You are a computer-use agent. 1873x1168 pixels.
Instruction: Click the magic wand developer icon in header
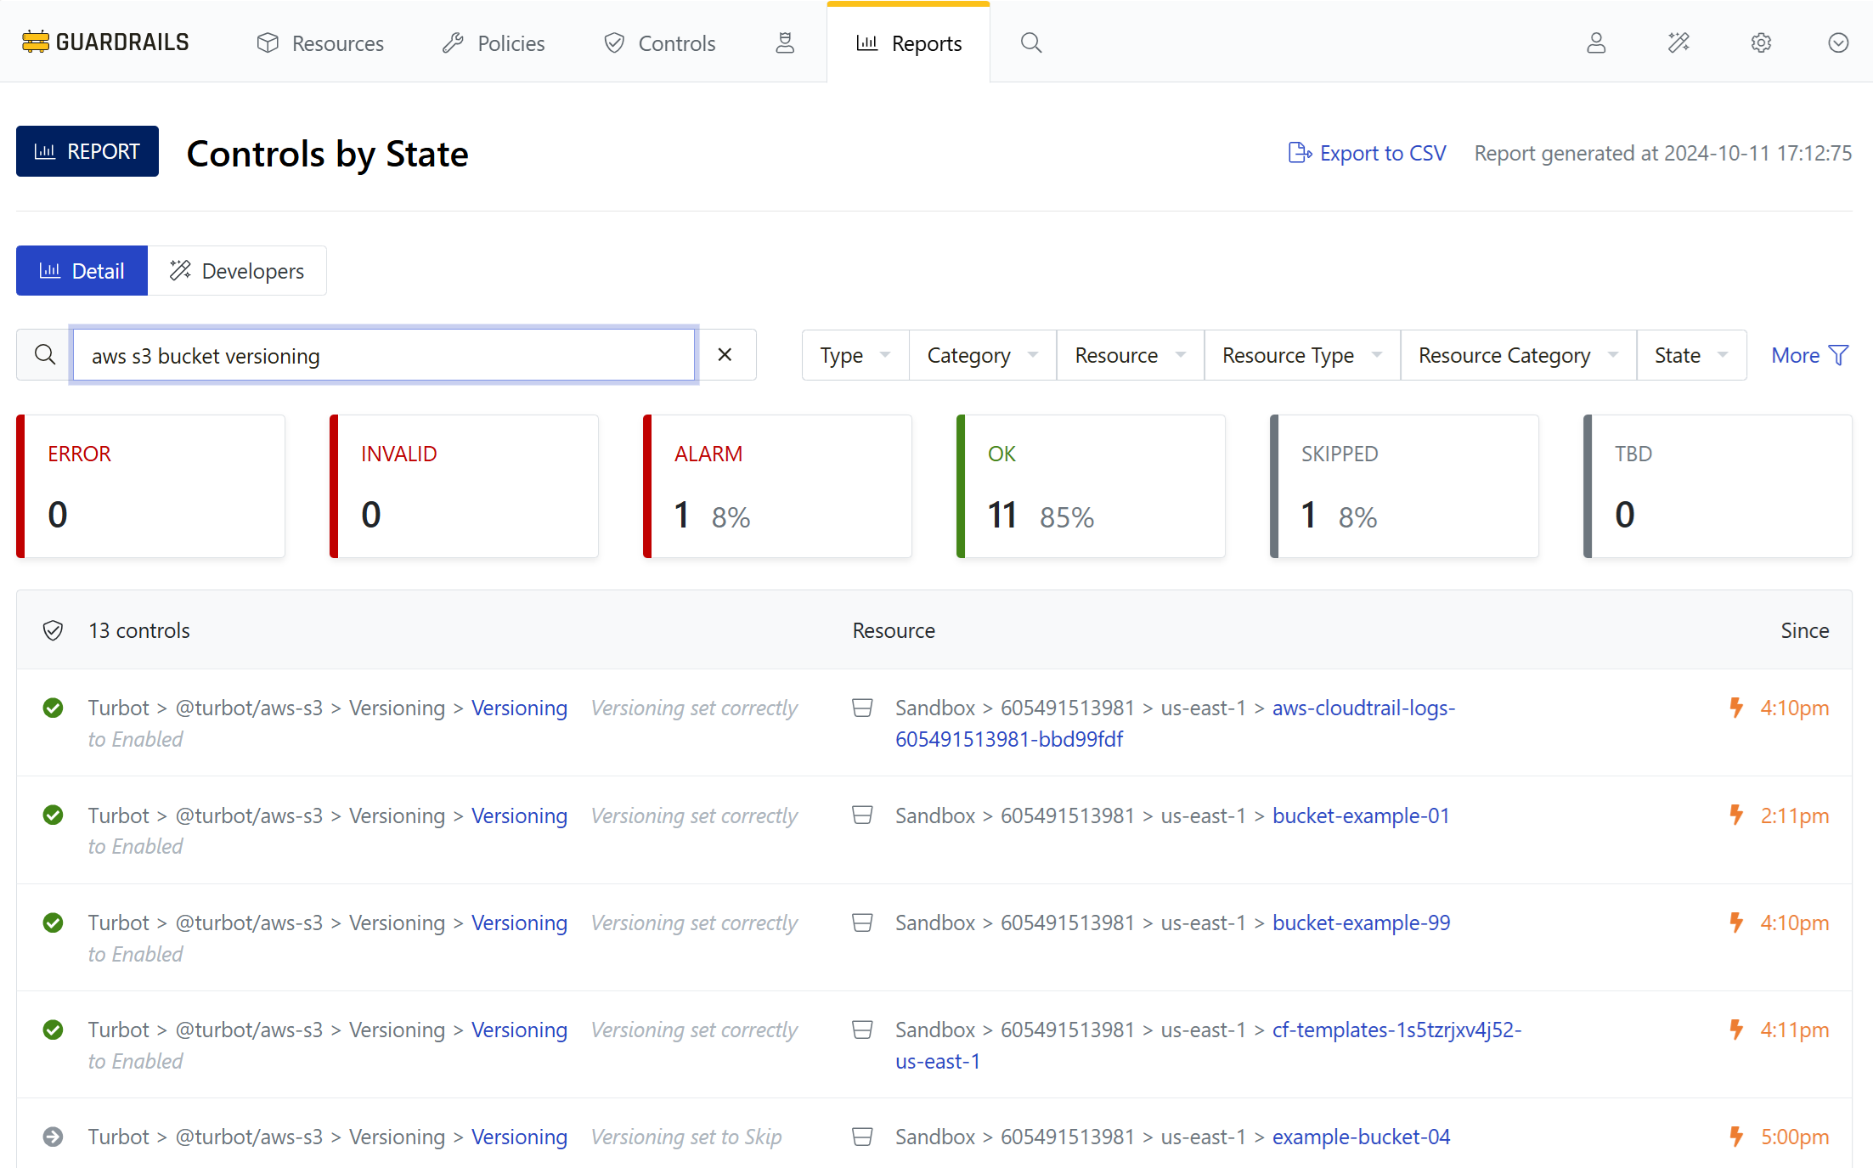(1678, 42)
